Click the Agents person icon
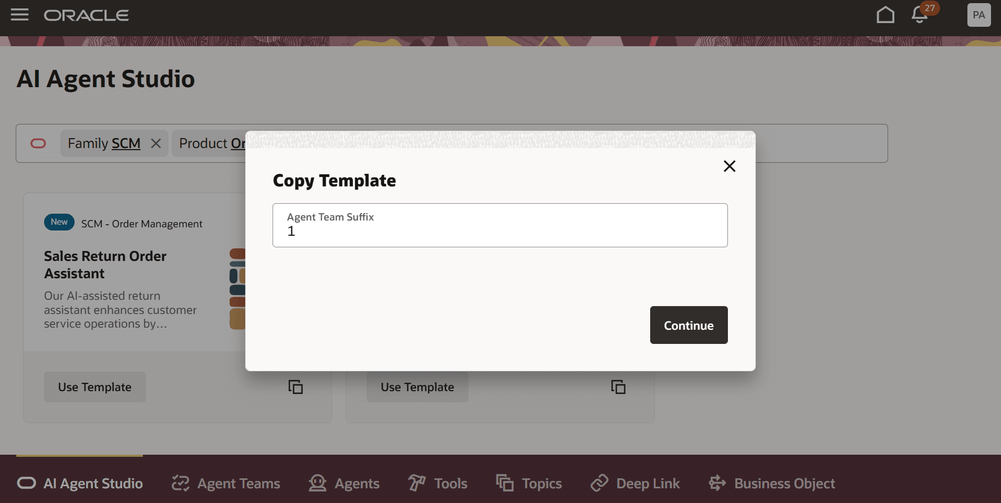 click(x=317, y=483)
